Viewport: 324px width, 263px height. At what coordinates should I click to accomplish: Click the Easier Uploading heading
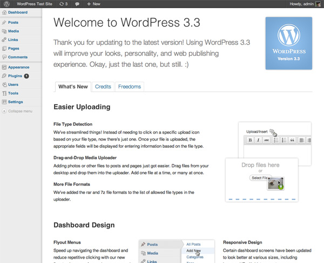[x=82, y=107]
